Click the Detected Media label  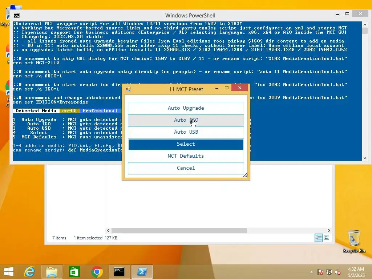[36, 111]
